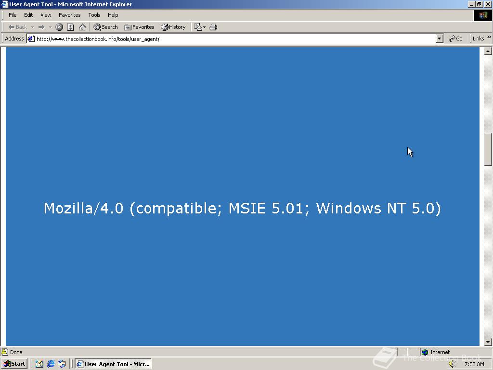The width and height of the screenshot is (493, 370).
Task: Open the Start menu
Action: 14,364
